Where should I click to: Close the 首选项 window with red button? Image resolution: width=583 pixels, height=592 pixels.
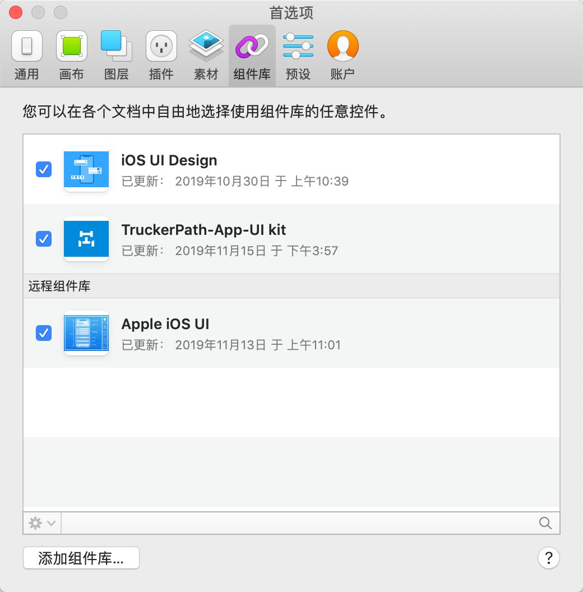[x=16, y=12]
